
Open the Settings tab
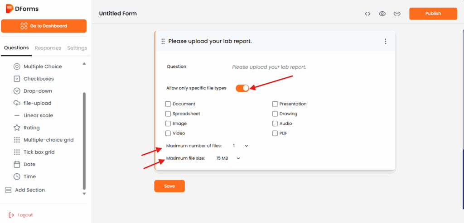tap(77, 48)
